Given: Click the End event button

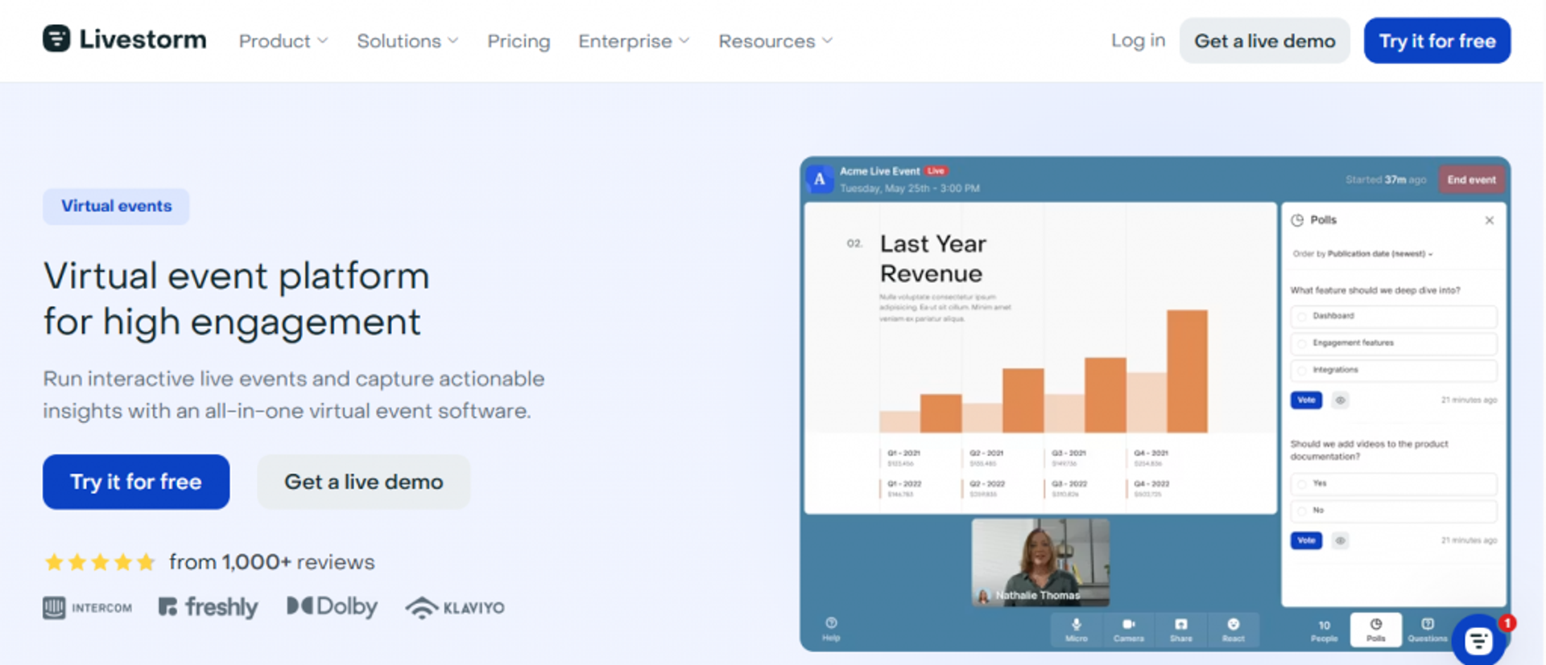Looking at the screenshot, I should point(1471,179).
